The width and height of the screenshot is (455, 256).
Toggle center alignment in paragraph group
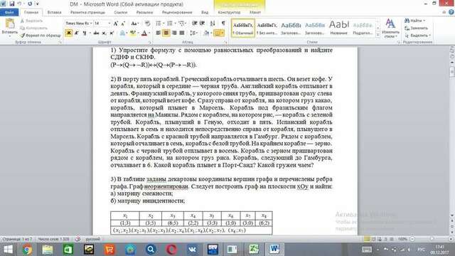pos(166,33)
